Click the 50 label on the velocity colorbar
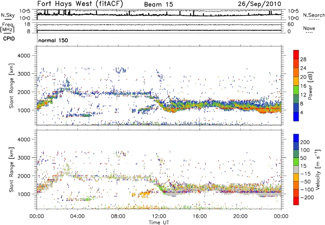 pos(303,158)
